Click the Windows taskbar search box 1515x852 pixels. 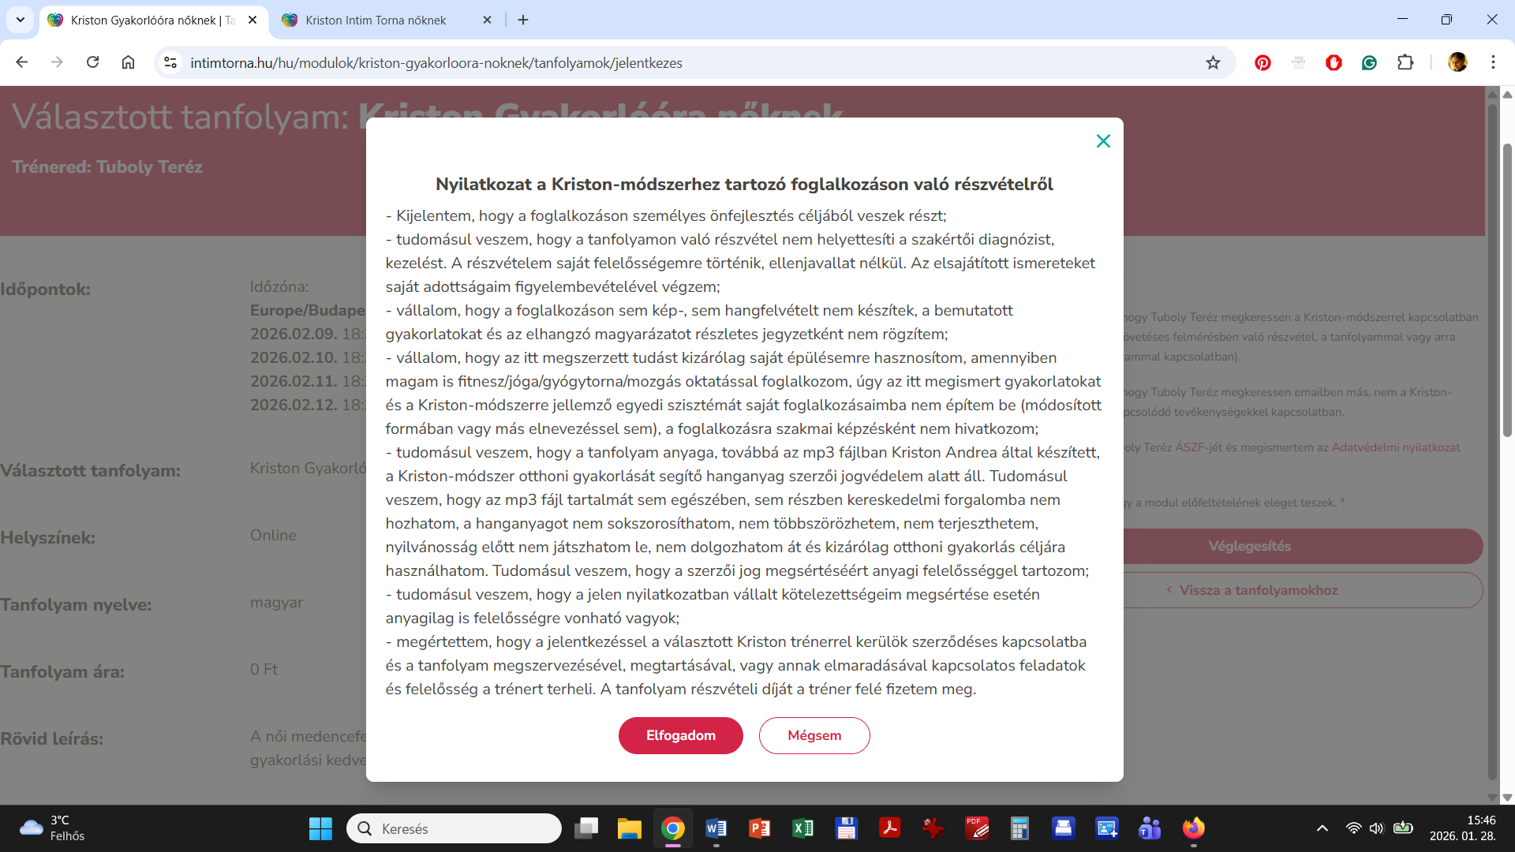[x=454, y=828]
